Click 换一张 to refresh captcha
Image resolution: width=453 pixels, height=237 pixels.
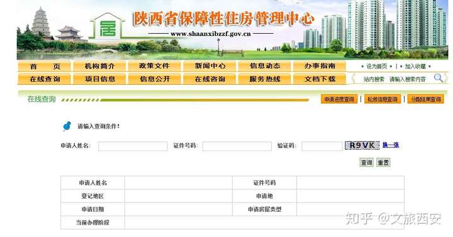tap(391, 145)
